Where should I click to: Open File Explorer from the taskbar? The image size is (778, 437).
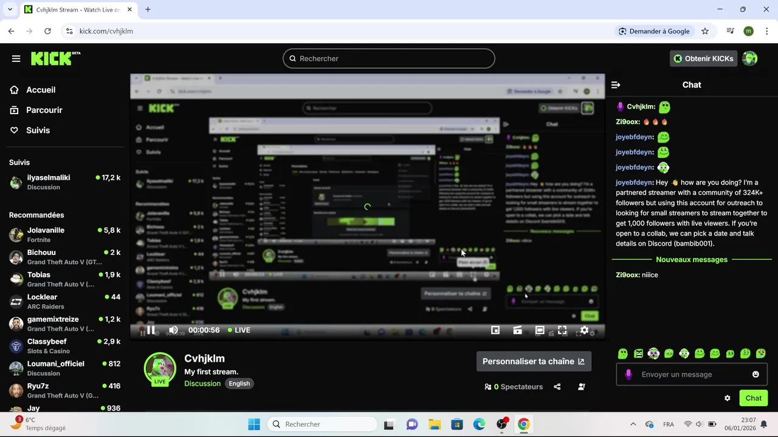pos(435,424)
